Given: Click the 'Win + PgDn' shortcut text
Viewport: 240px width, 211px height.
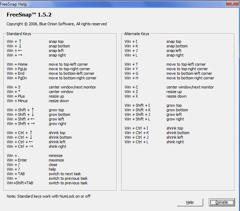Looking at the screenshot, I should (x=17, y=78).
